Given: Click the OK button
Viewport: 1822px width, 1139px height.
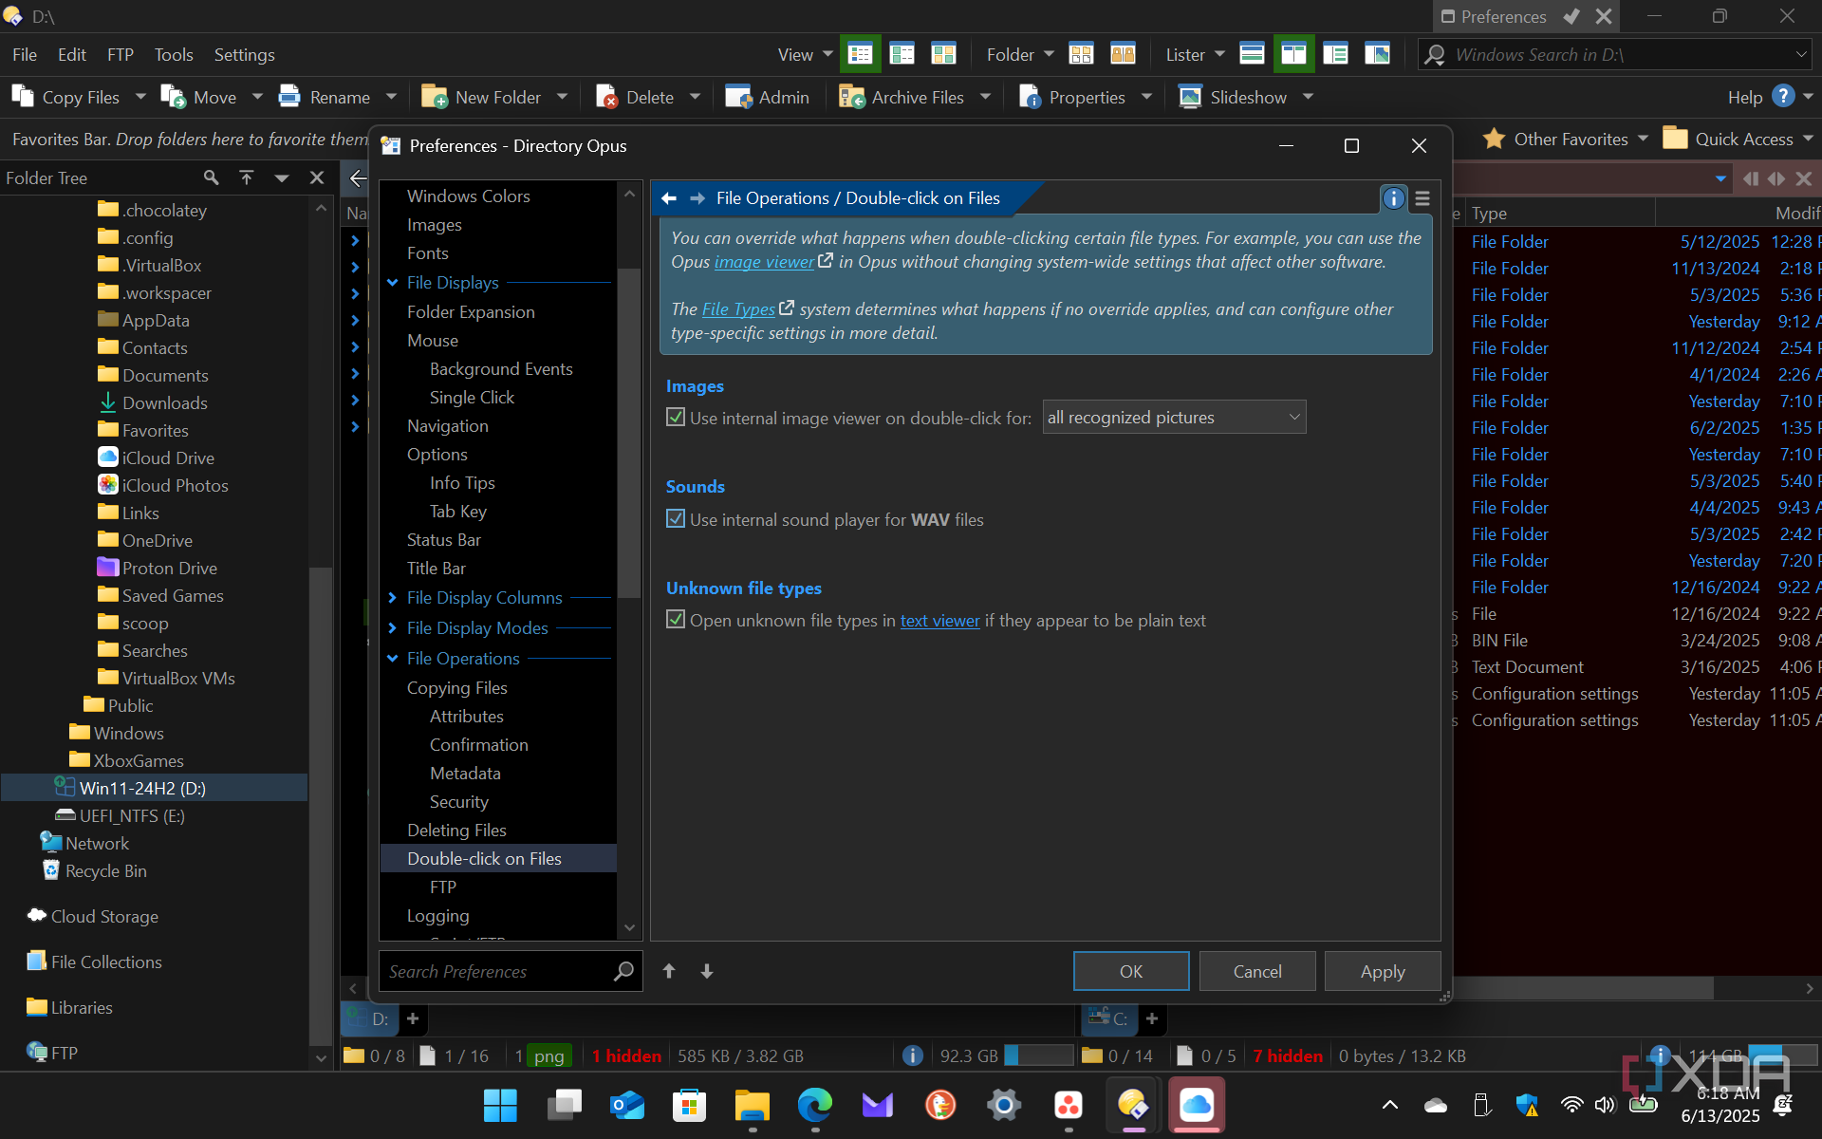Looking at the screenshot, I should tap(1131, 971).
